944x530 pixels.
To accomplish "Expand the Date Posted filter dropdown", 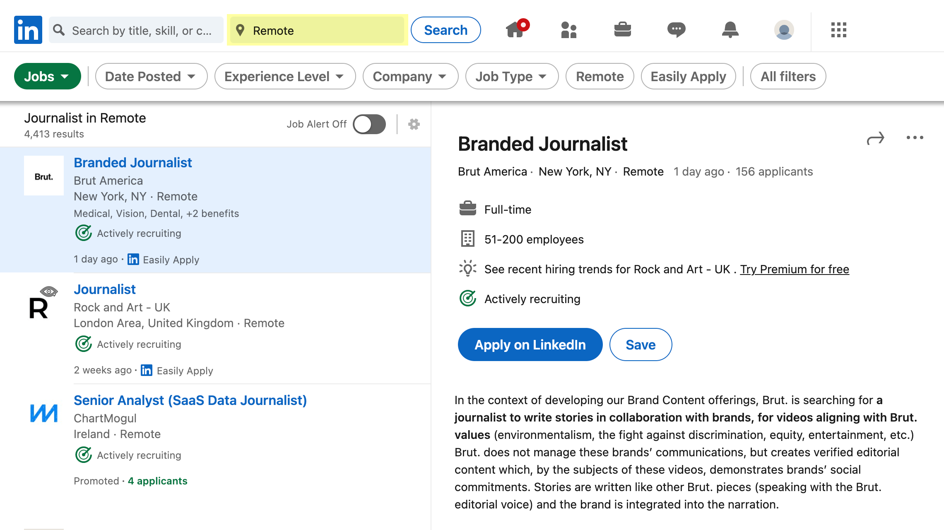I will pos(151,76).
